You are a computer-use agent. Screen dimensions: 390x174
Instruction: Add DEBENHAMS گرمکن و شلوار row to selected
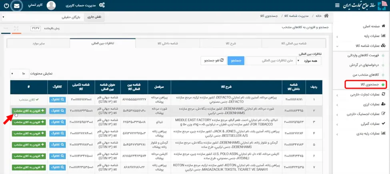click(x=29, y=145)
